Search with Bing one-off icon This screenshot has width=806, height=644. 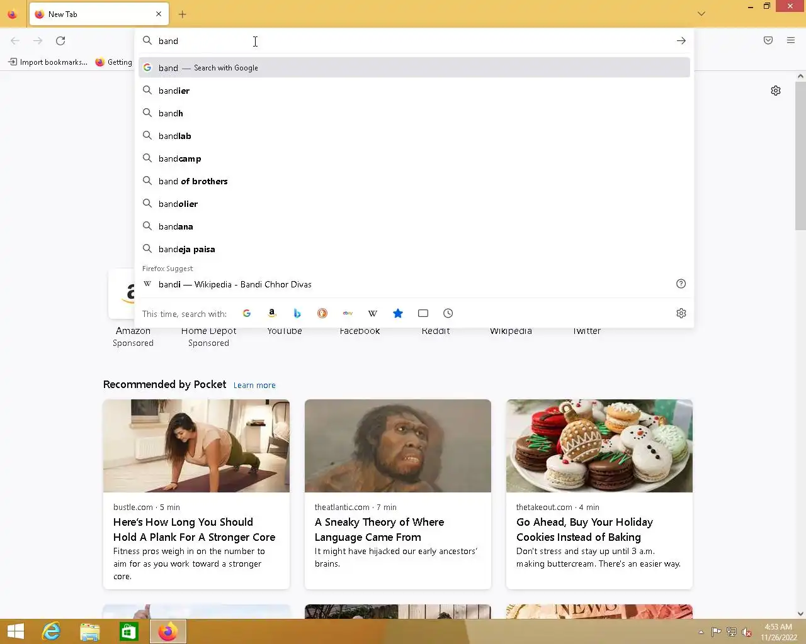297,313
